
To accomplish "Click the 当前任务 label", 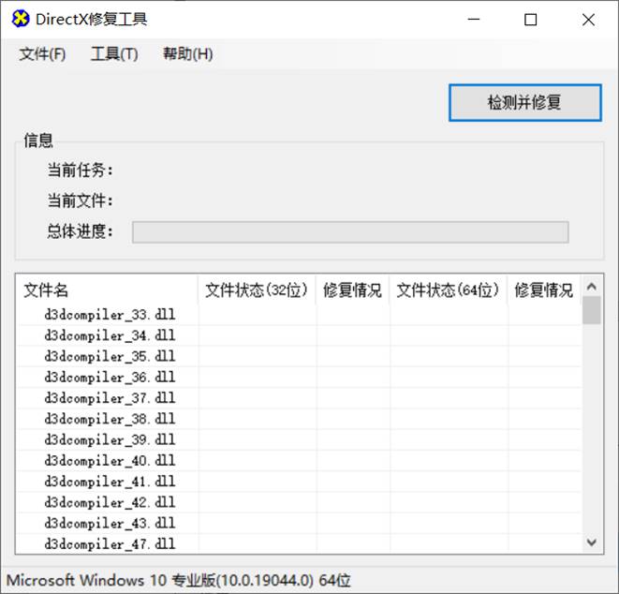I will click(x=81, y=171).
